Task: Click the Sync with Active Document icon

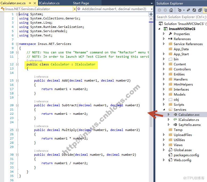Action: 188,10
